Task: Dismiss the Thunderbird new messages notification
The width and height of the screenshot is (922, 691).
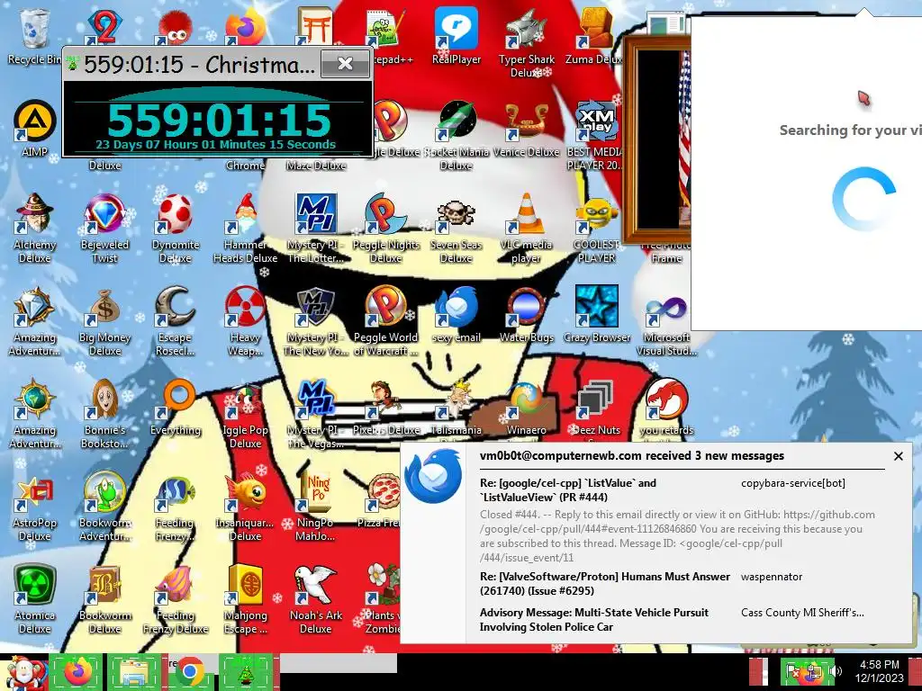Action: coord(898,456)
